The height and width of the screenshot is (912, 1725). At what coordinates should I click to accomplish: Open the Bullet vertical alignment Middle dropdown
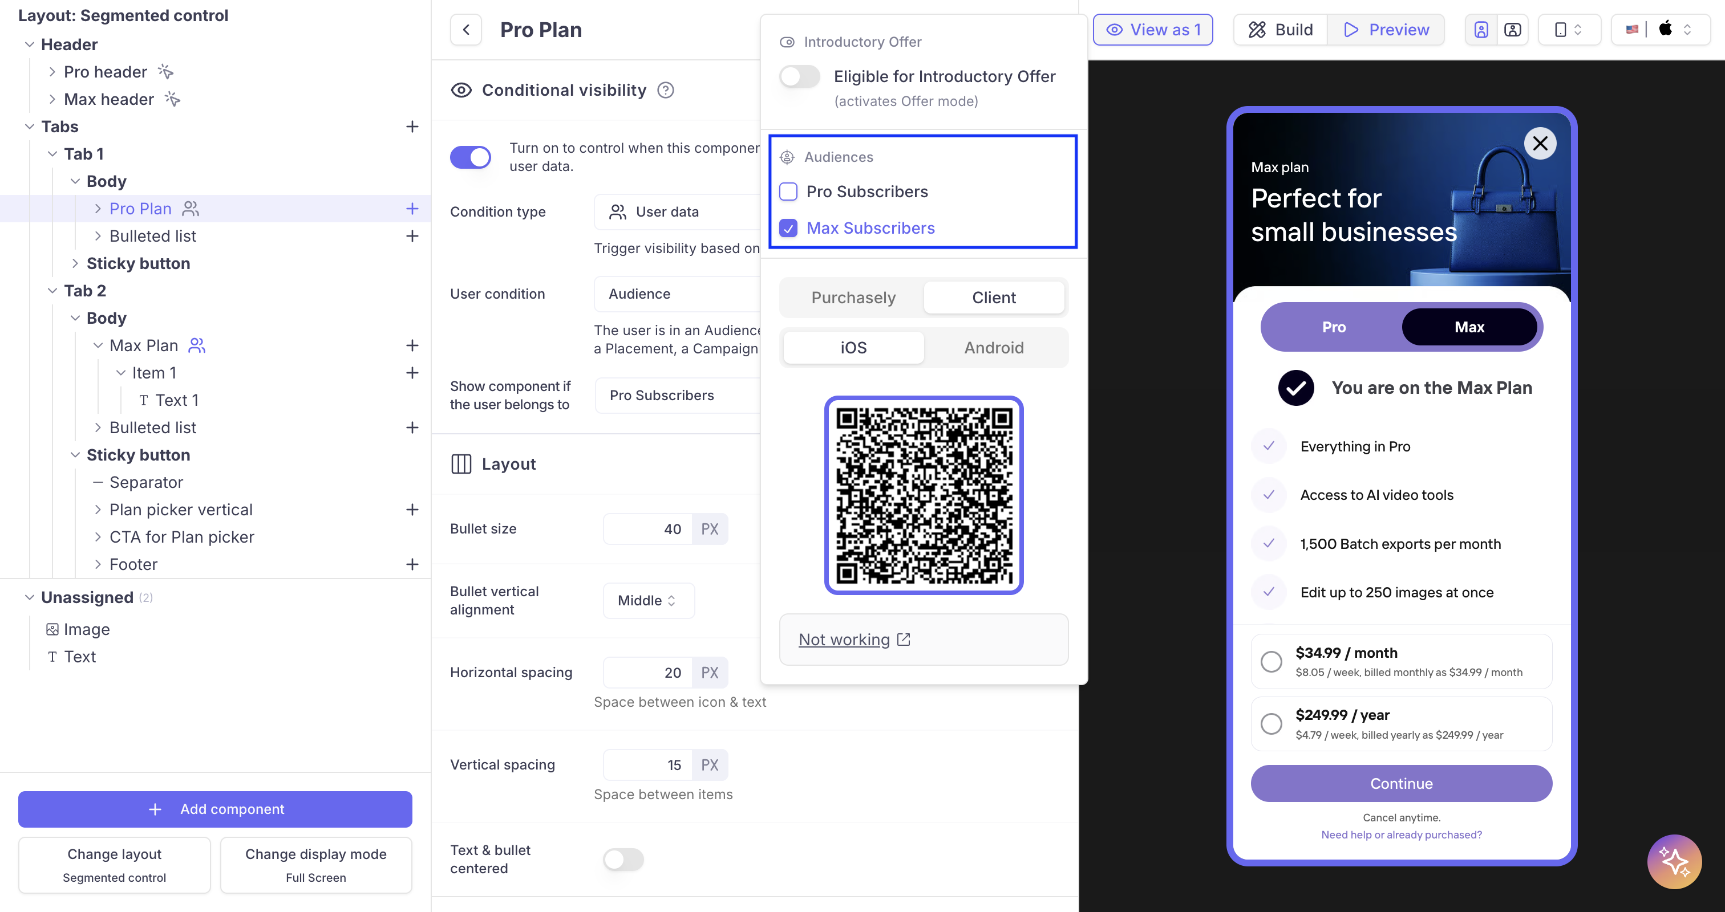click(647, 600)
